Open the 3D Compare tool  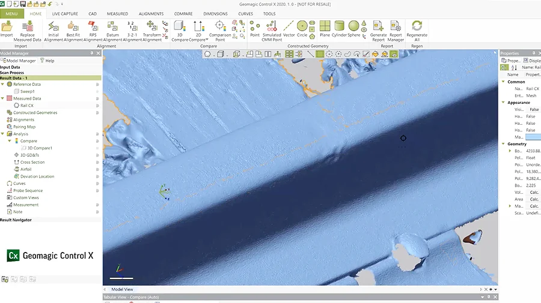coord(179,28)
